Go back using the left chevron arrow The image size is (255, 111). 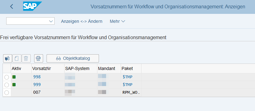(11, 6)
